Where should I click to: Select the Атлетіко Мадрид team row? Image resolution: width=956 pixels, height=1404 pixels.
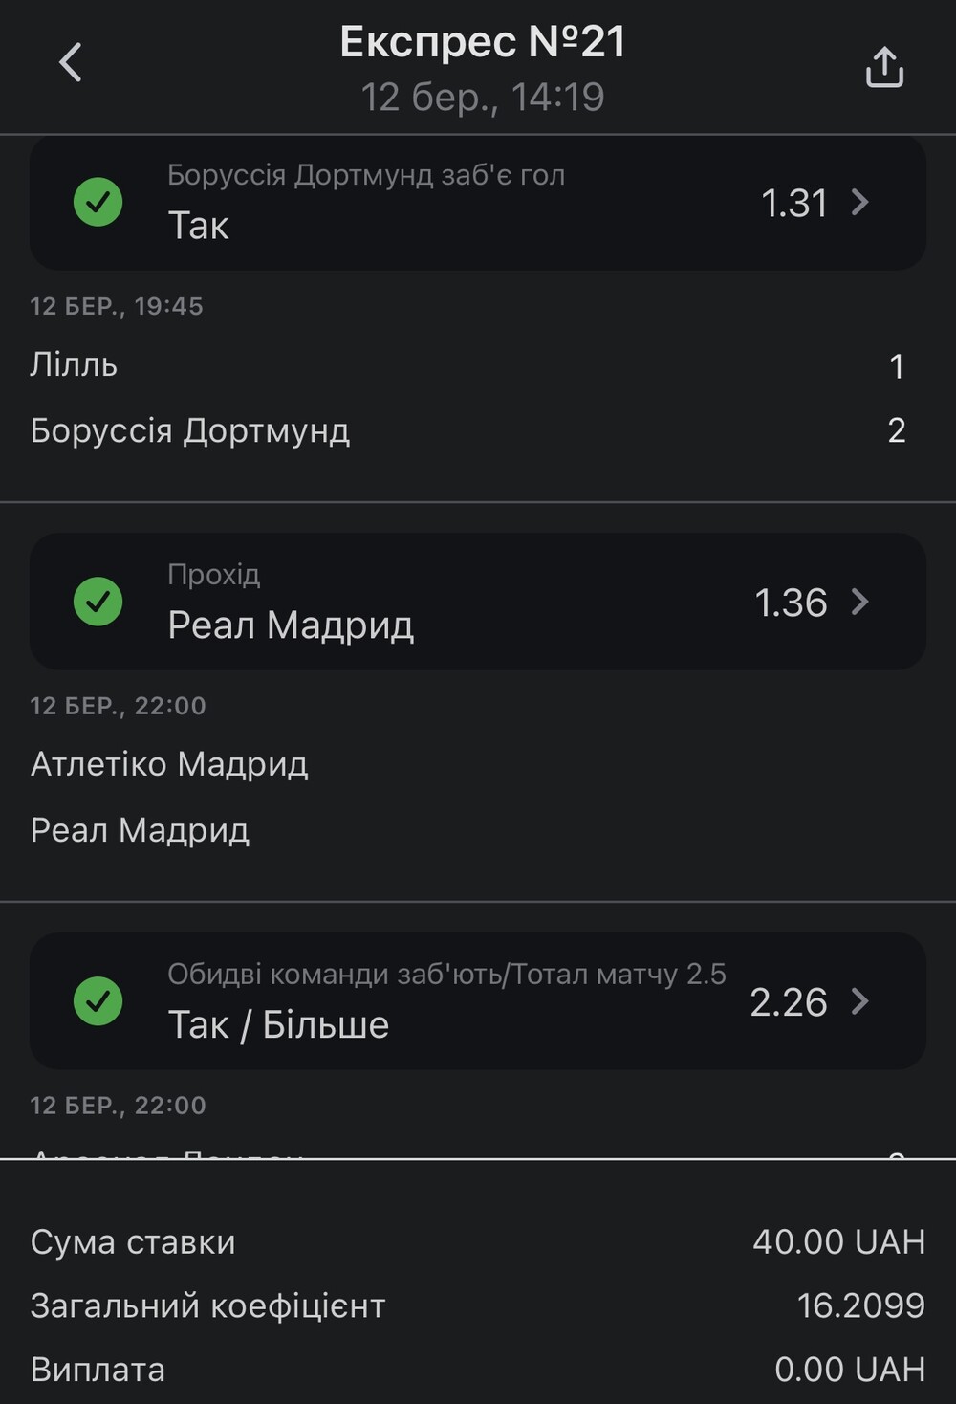(468, 764)
